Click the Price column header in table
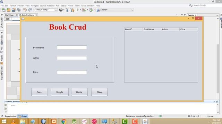This screenshot has width=222, height=124. pyautogui.click(x=189, y=29)
